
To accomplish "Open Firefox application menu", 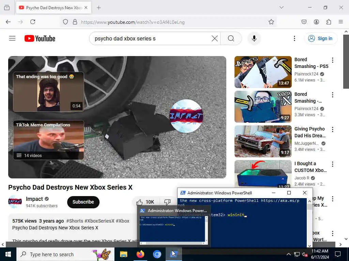I will click(341, 22).
